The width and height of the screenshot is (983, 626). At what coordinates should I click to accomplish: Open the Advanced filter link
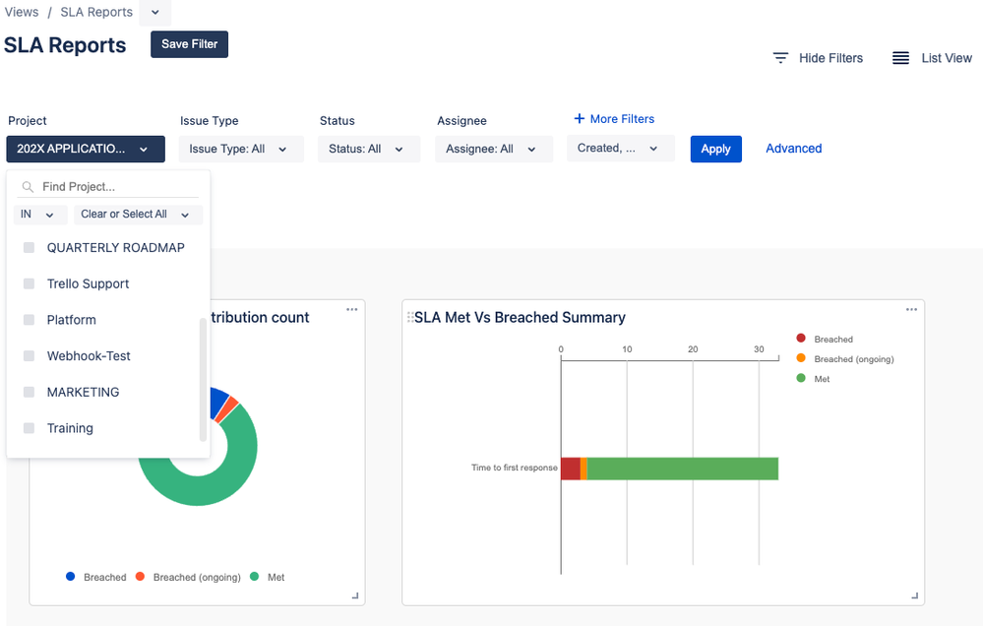click(x=793, y=149)
